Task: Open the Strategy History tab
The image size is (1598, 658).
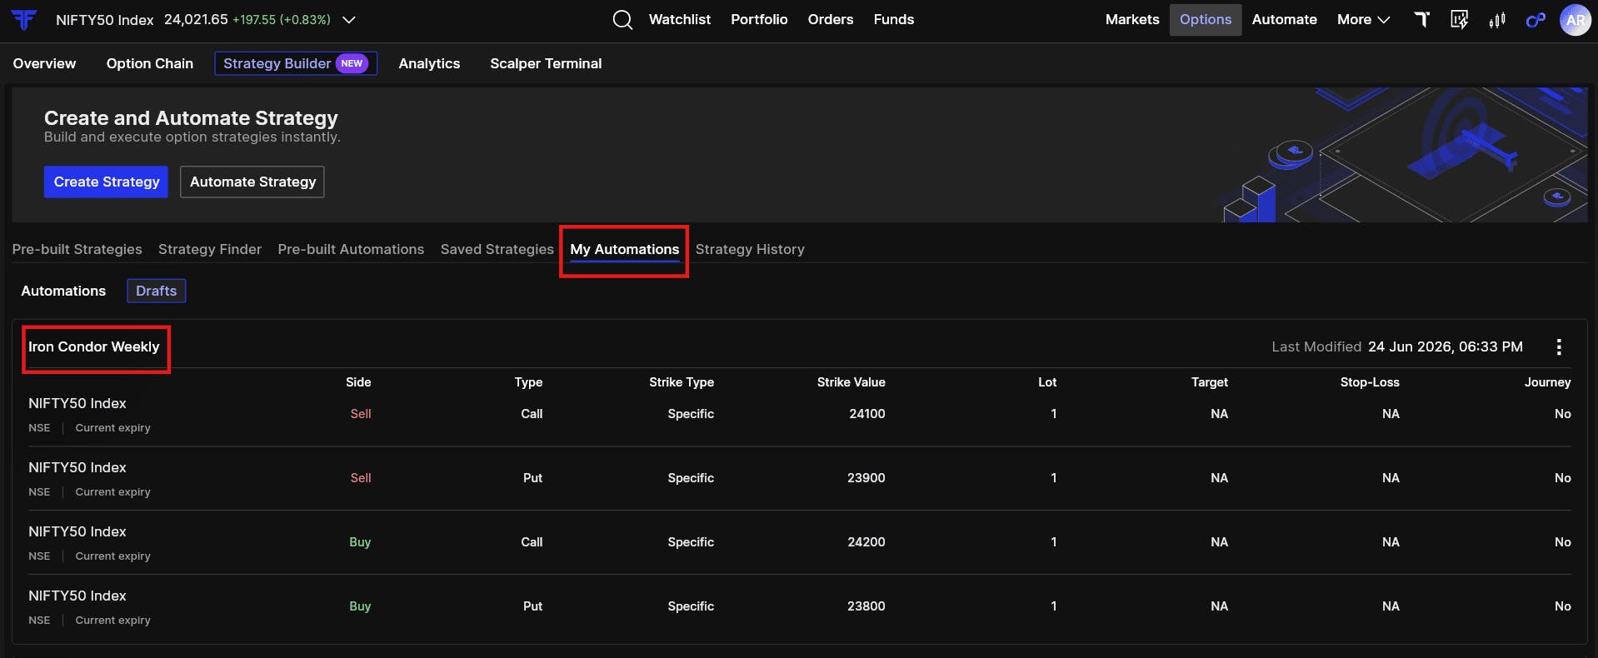Action: coord(750,249)
